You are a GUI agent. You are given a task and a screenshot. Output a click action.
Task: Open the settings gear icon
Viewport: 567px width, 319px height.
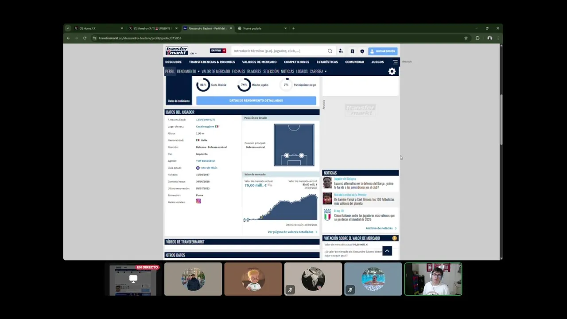pyautogui.click(x=392, y=71)
